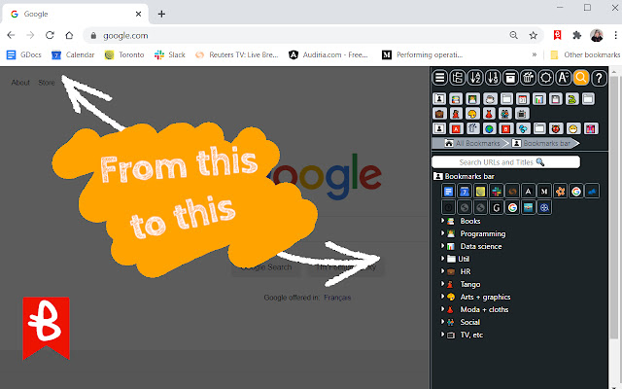Open coffee cup folder shortcut icon
Image resolution: width=622 pixels, height=389 pixels.
pos(490,99)
